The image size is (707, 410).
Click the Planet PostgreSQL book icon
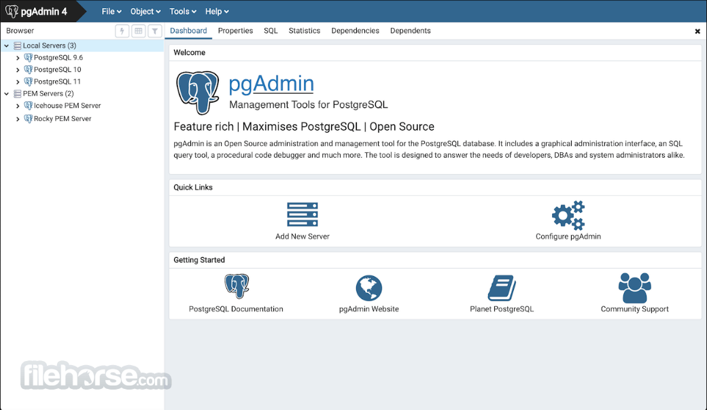coord(502,288)
